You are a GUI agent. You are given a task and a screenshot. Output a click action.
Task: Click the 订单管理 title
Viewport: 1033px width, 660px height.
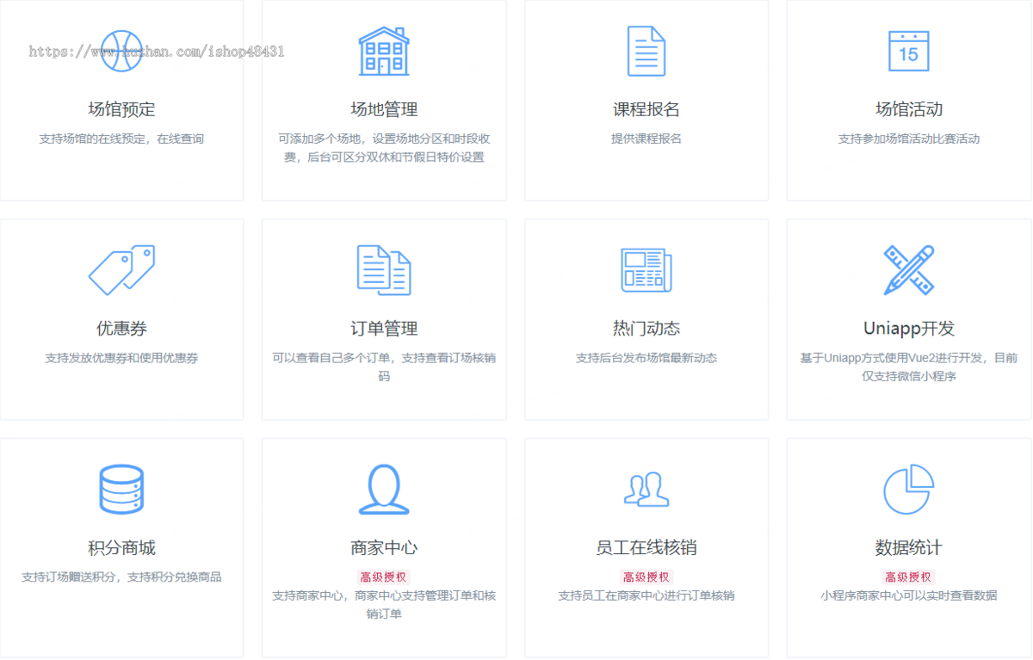pyautogui.click(x=384, y=329)
